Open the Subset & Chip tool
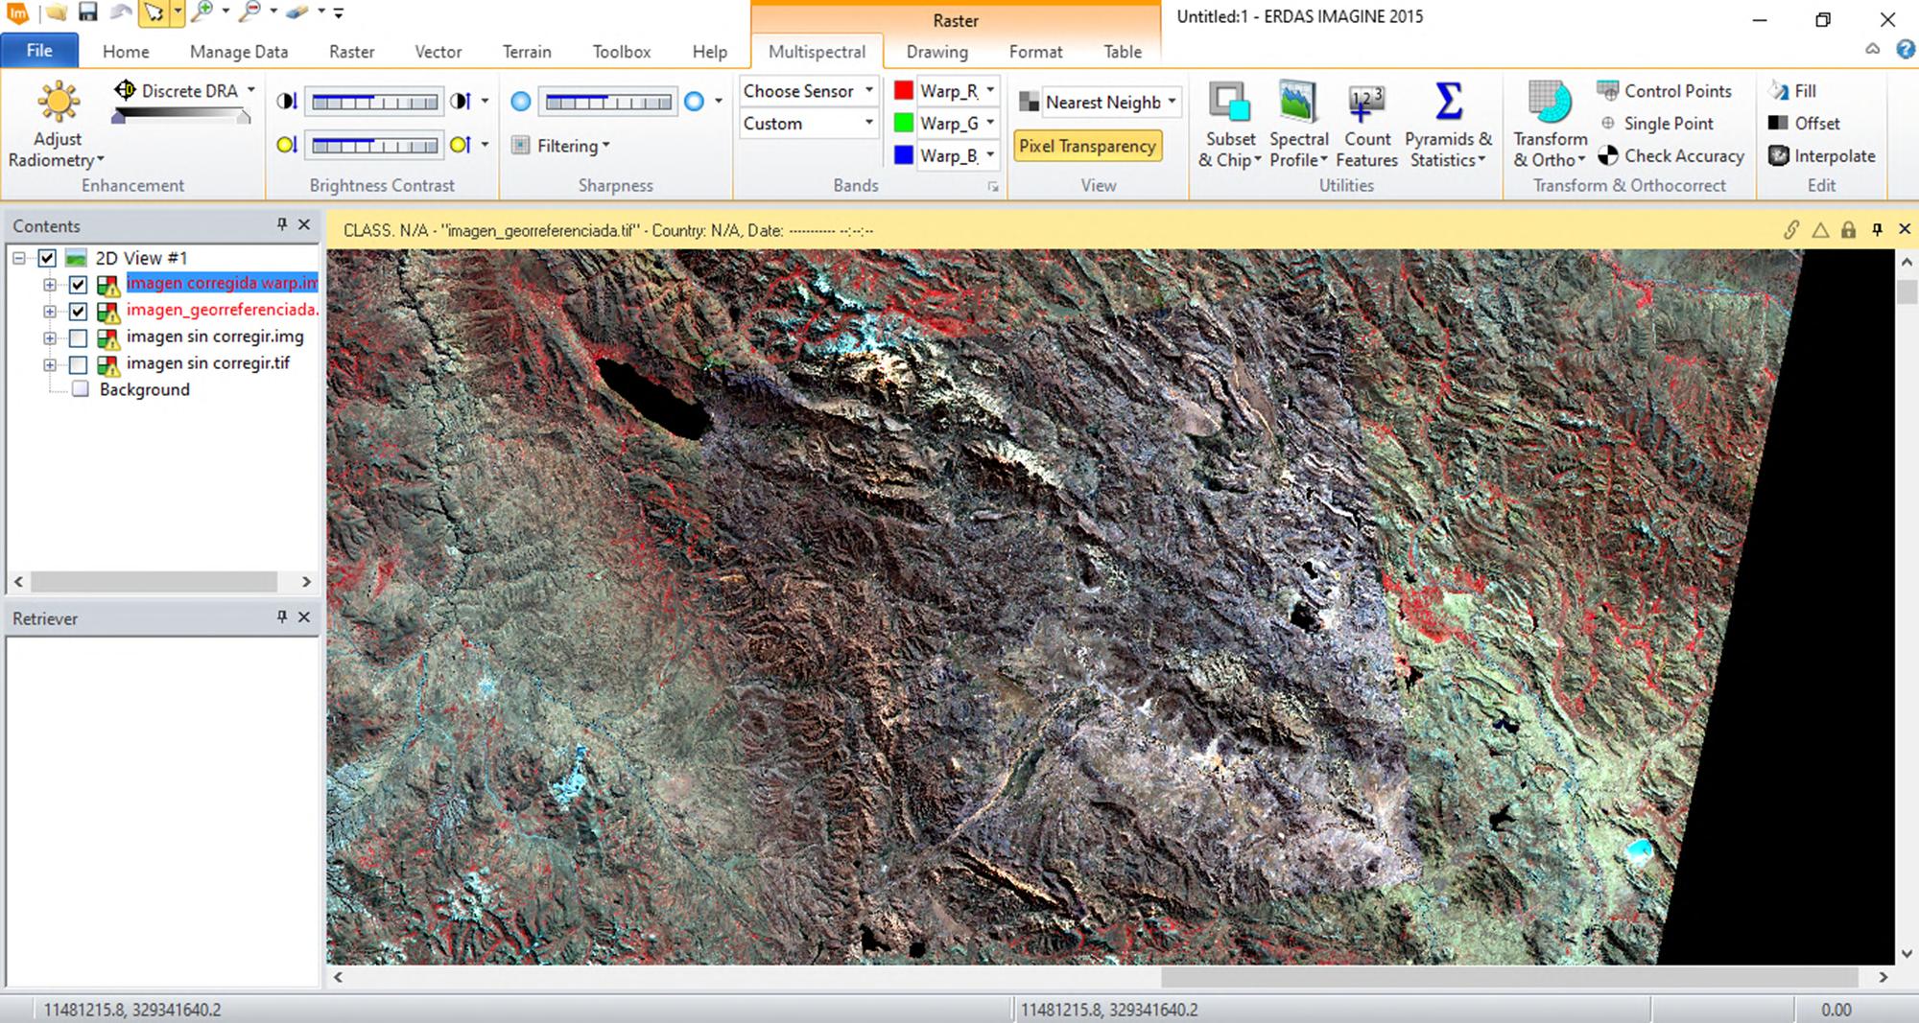Viewport: 1919px width, 1023px height. [x=1229, y=125]
